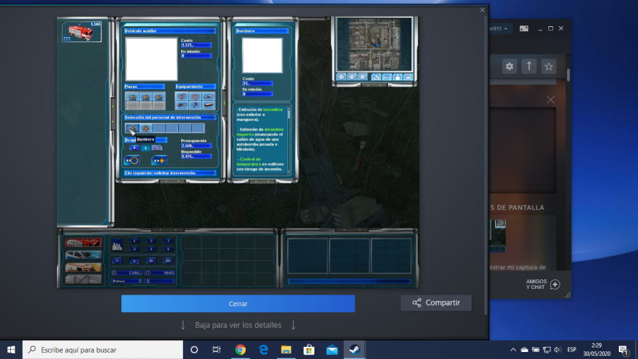This screenshot has width=638, height=359.
Task: Dismiss the panel with the X in Steam window
Action: [x=551, y=99]
